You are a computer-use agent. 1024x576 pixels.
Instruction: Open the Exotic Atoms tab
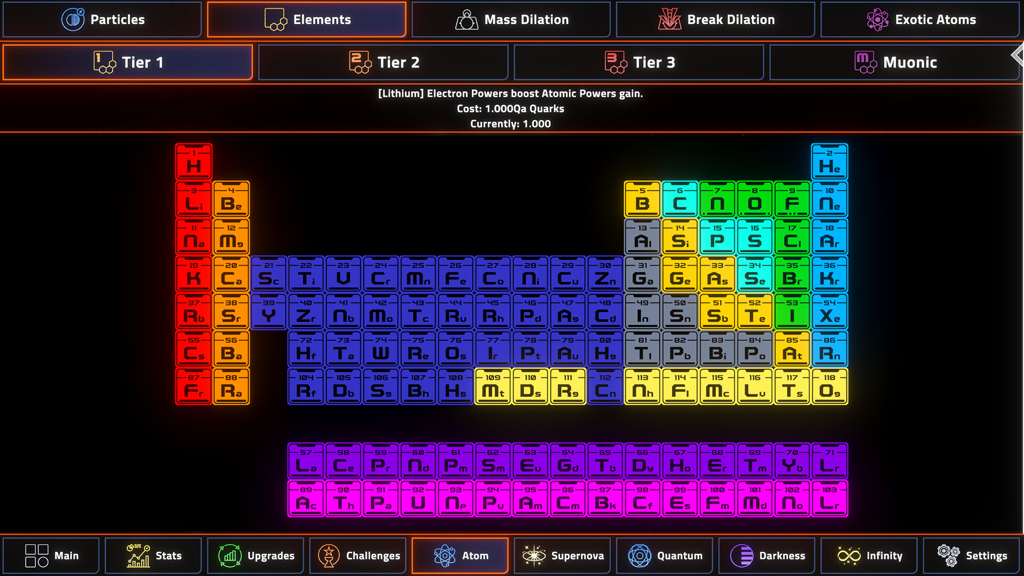[920, 20]
